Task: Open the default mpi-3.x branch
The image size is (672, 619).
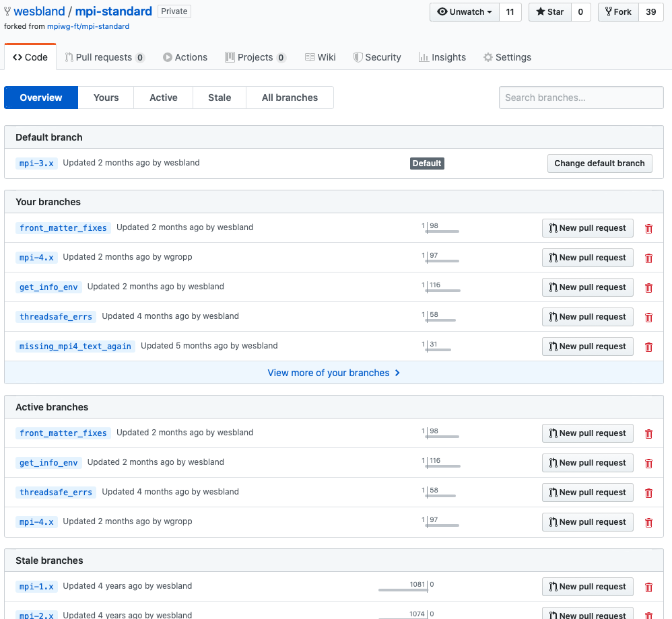Action: (36, 163)
